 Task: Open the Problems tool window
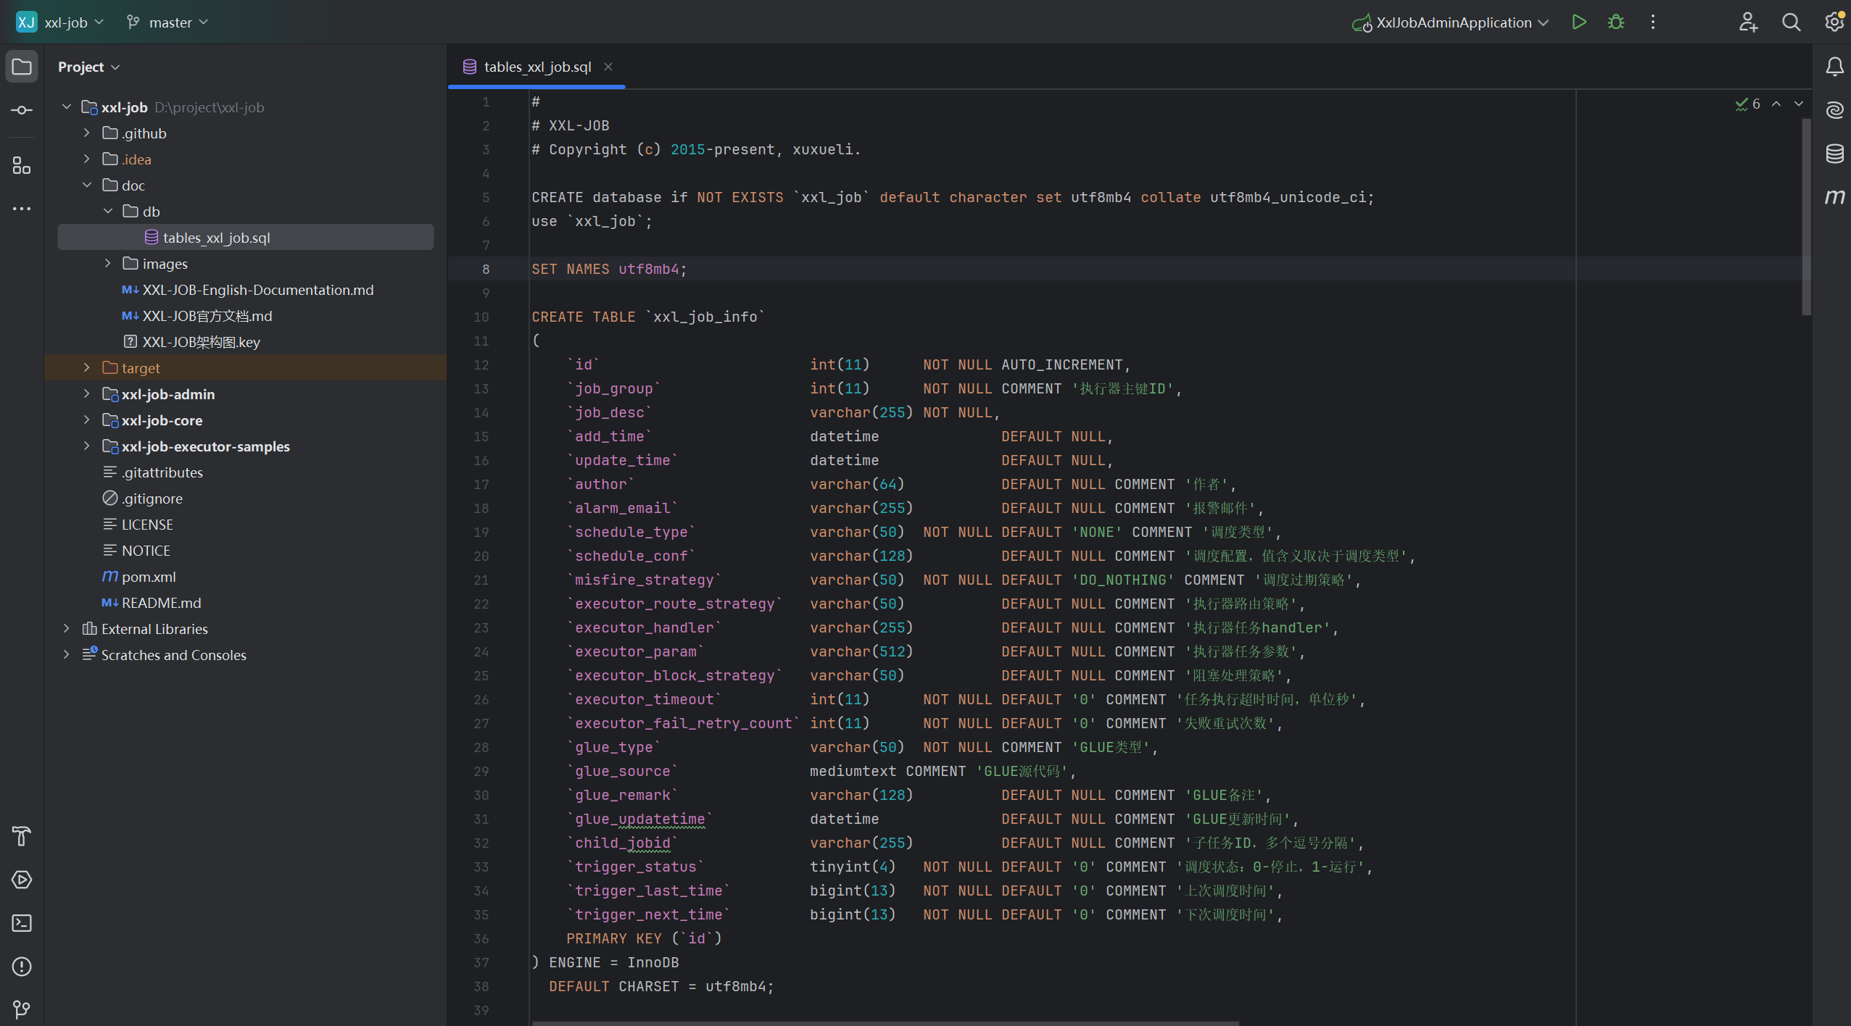tap(22, 967)
